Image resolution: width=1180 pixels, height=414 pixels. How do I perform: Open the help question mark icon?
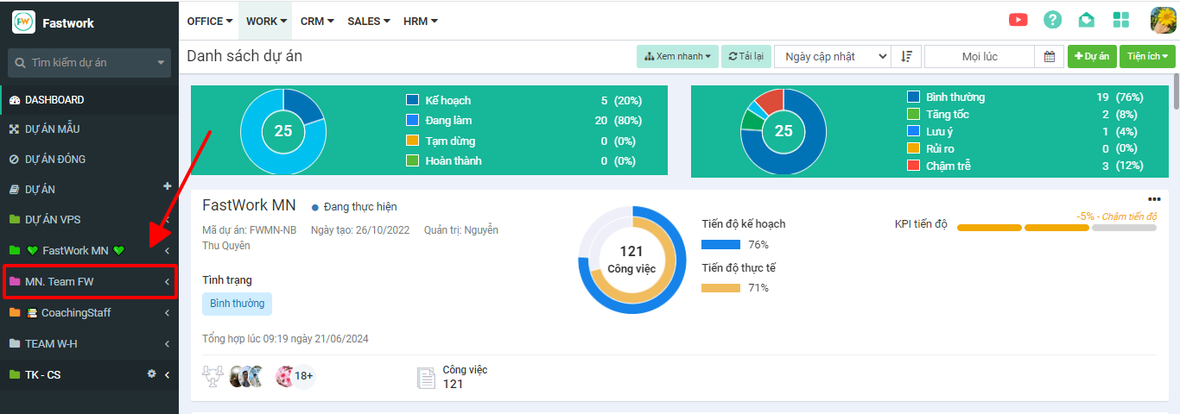1052,20
